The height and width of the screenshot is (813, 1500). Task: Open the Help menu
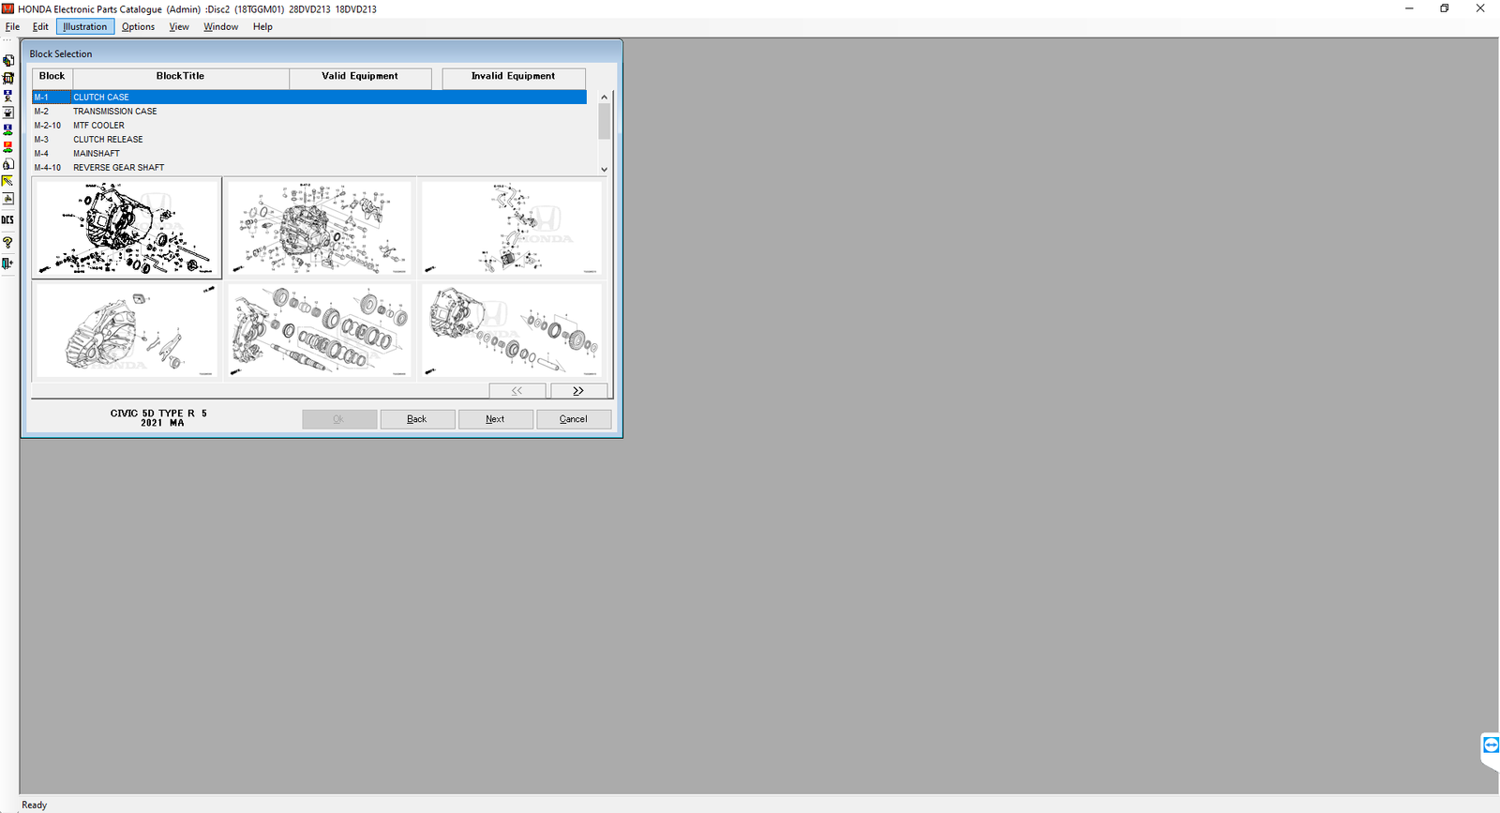[262, 27]
